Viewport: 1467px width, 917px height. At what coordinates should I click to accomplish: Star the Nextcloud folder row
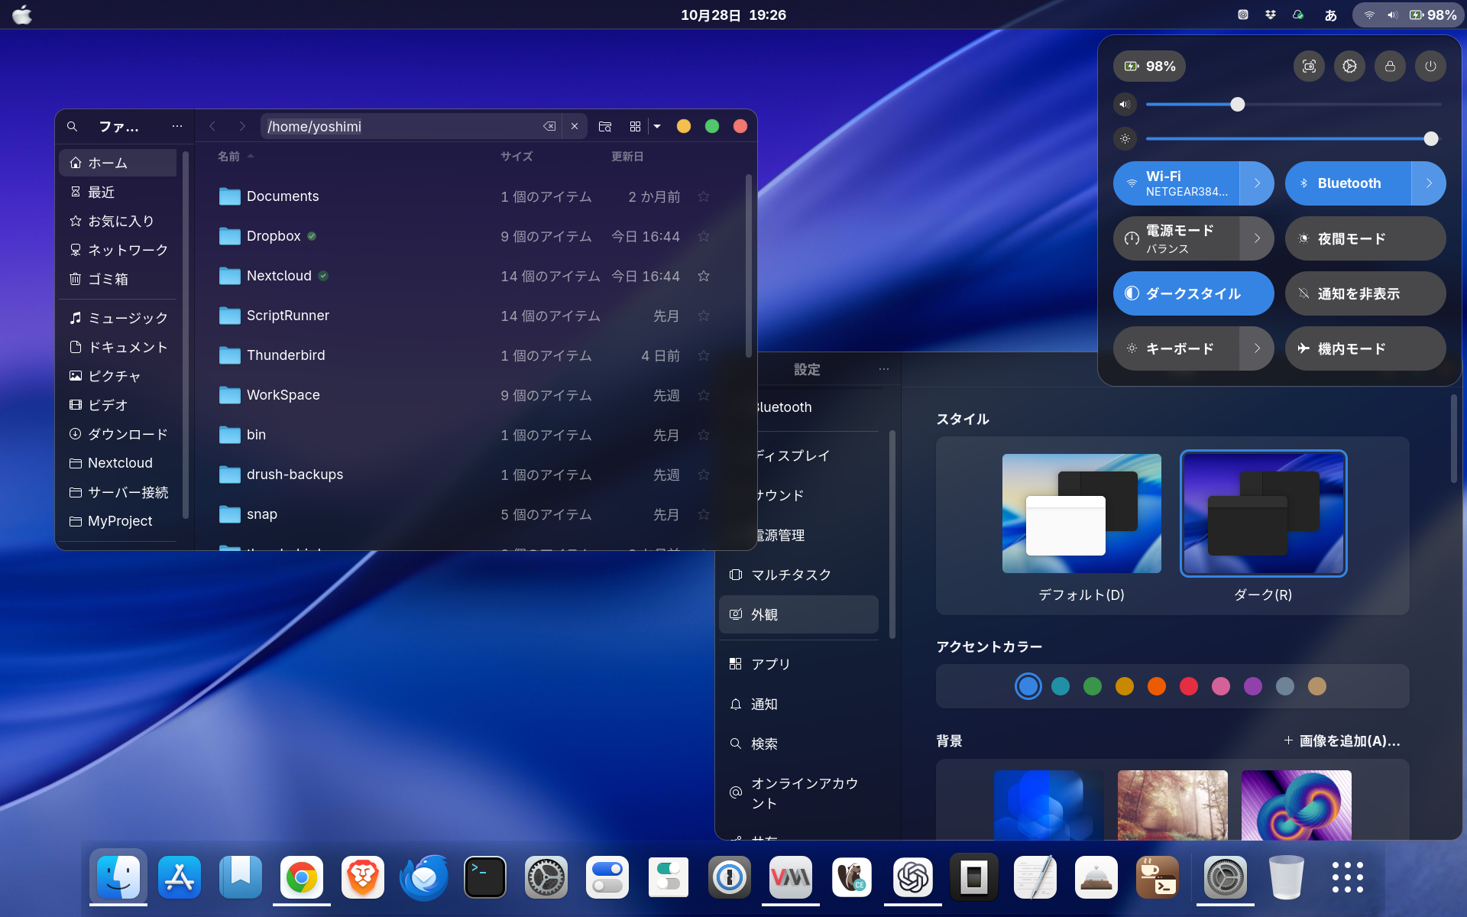point(704,276)
